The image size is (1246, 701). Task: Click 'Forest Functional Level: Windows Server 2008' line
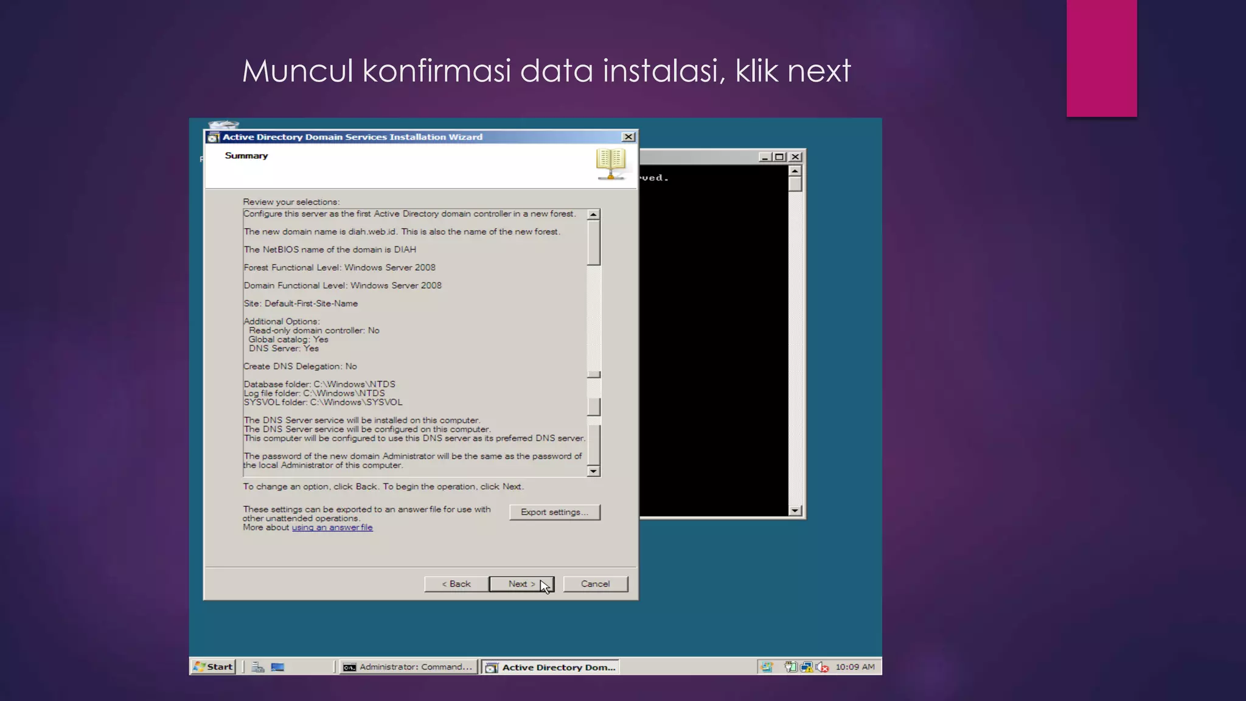[x=339, y=268]
